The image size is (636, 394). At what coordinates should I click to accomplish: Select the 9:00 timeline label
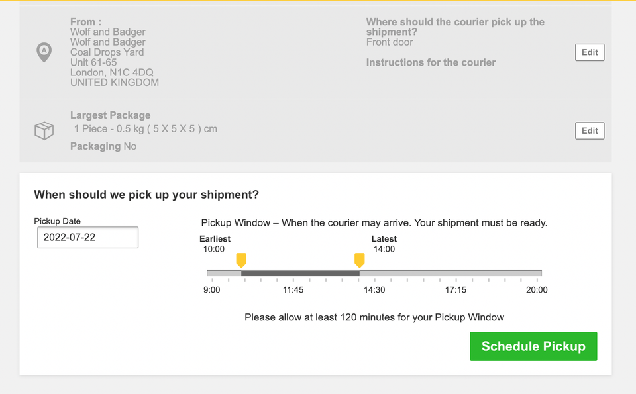tap(212, 290)
